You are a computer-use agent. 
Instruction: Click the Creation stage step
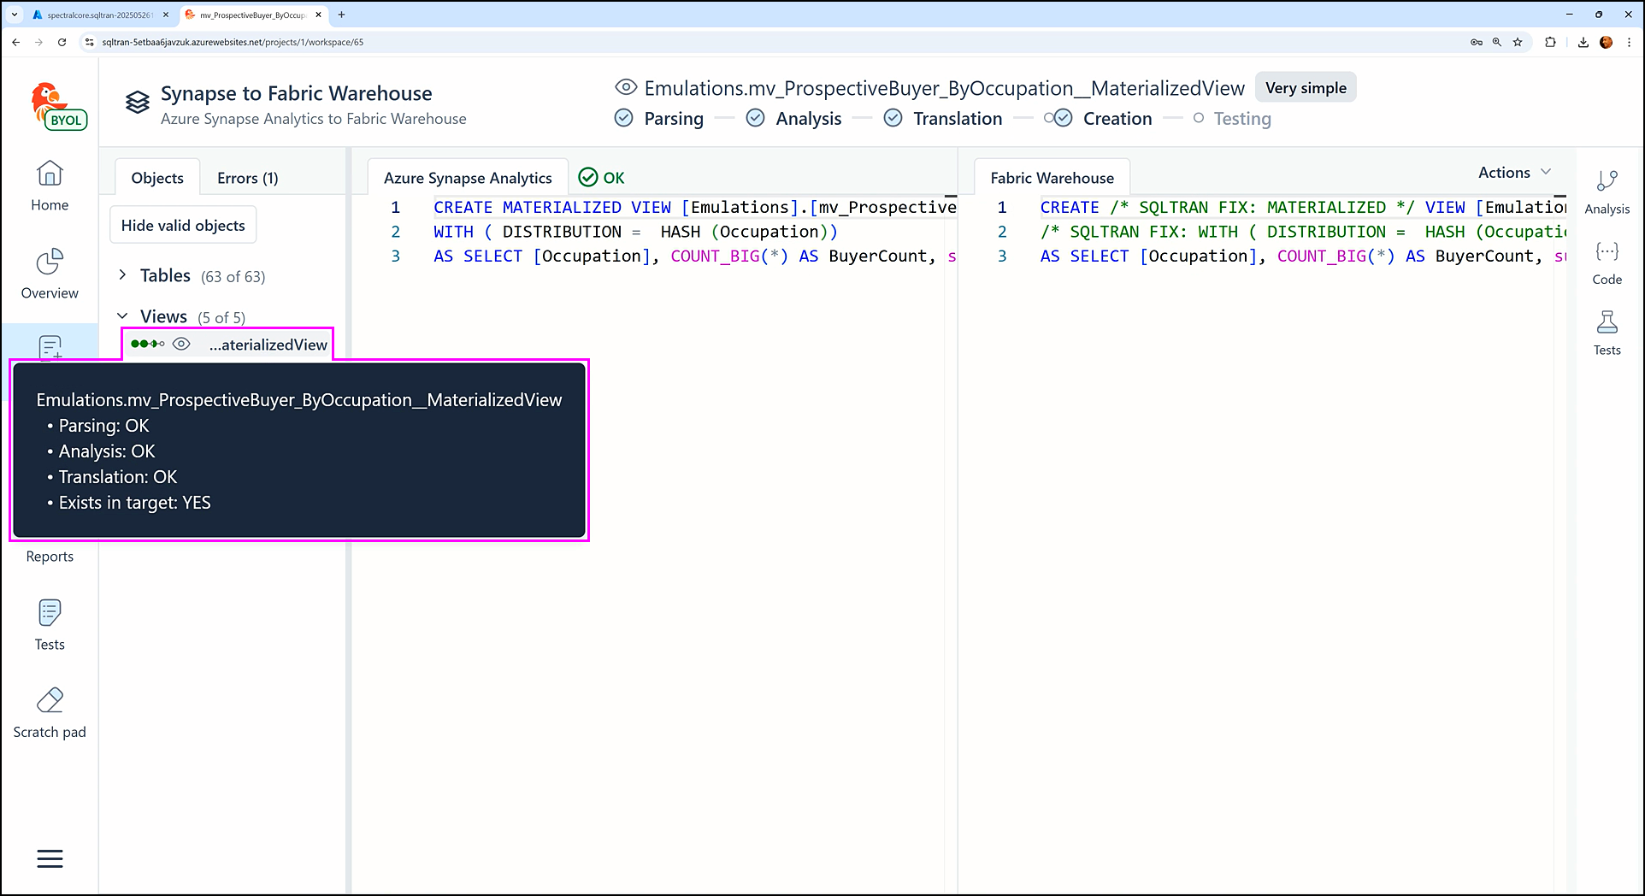click(x=1117, y=119)
